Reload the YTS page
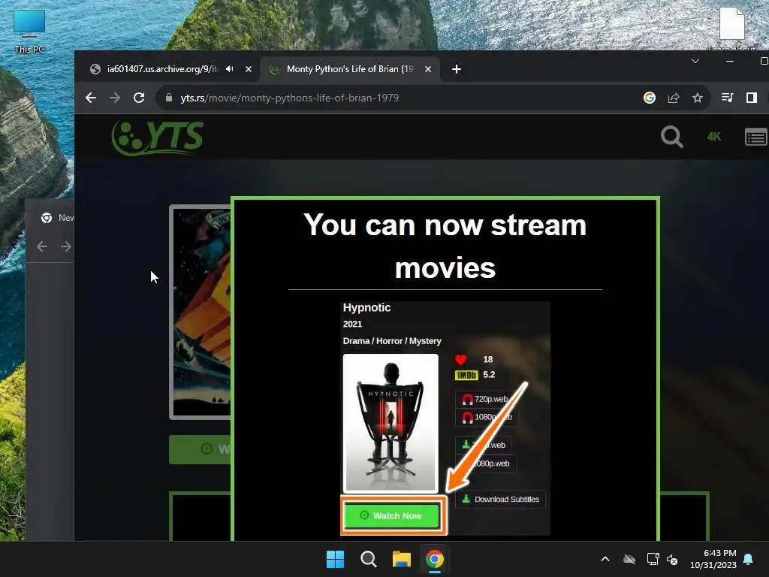The width and height of the screenshot is (769, 577). [x=139, y=98]
